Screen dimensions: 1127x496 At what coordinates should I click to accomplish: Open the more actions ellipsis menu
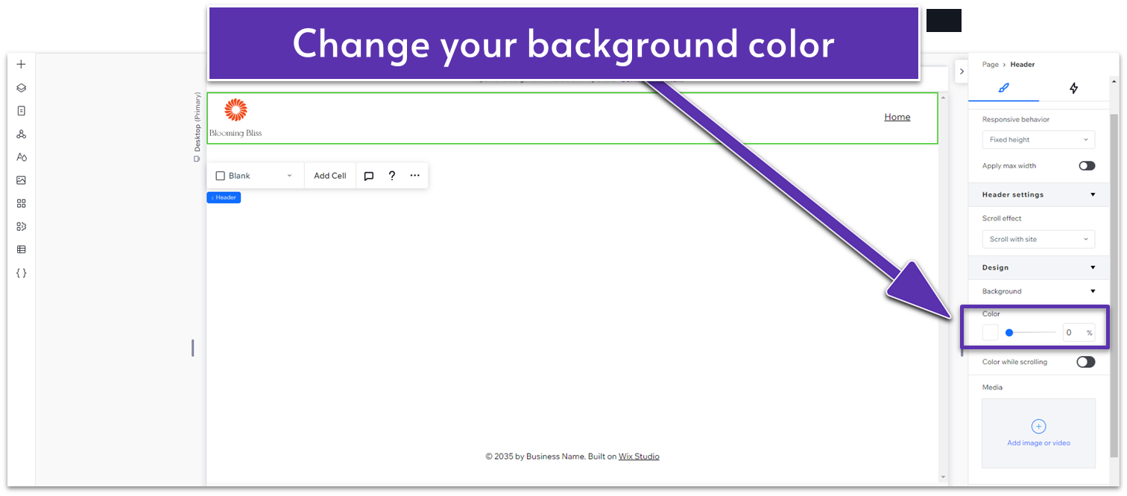[414, 176]
